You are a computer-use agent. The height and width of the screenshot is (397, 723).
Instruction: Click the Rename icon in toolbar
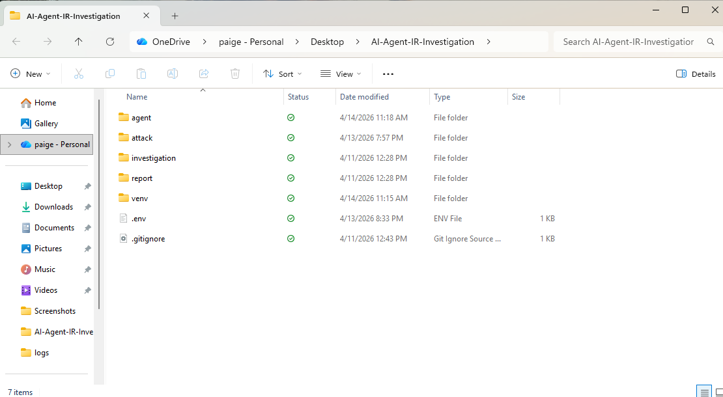click(x=173, y=74)
